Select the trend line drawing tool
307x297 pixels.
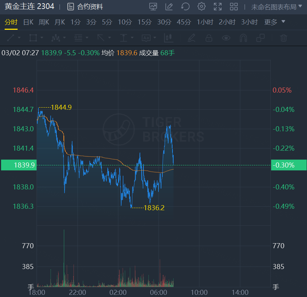pos(10,38)
